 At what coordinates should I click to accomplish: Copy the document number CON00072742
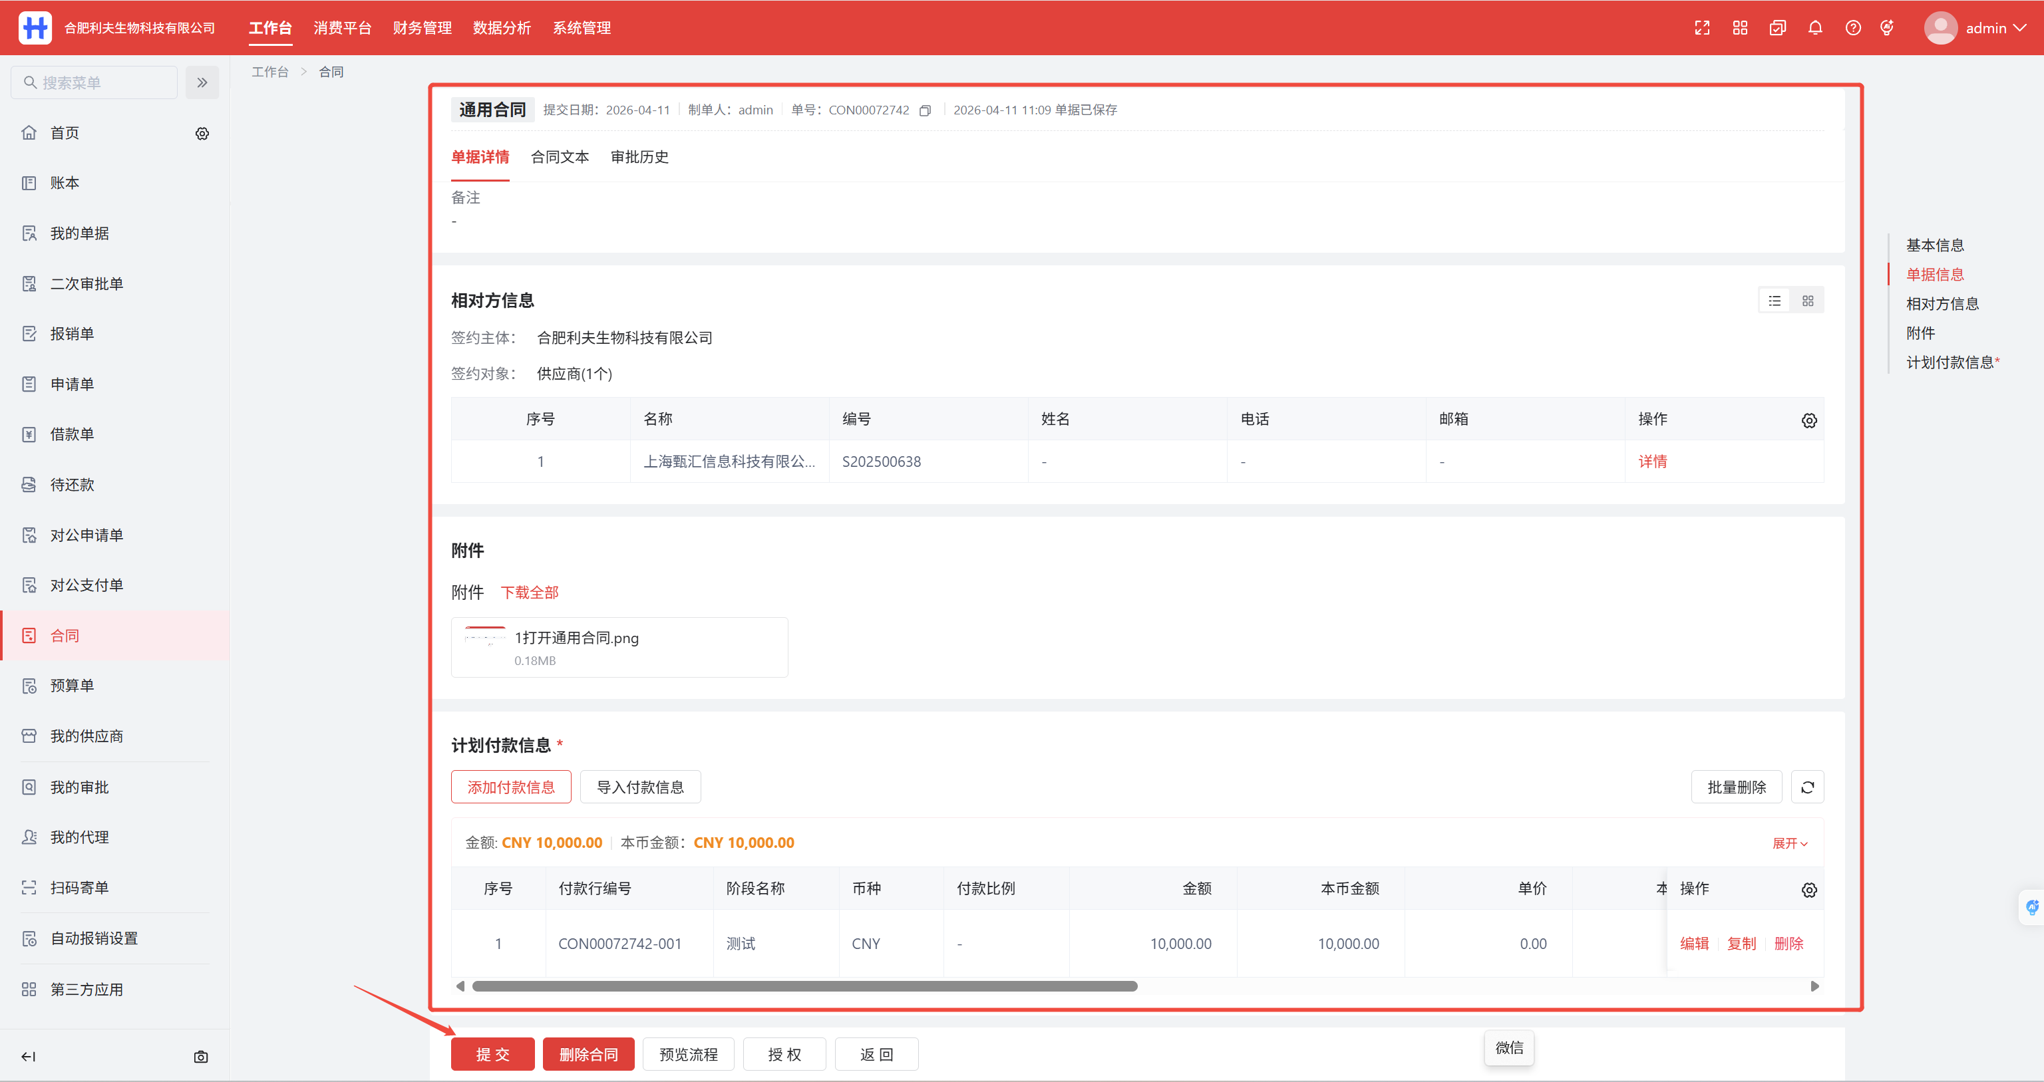(926, 110)
